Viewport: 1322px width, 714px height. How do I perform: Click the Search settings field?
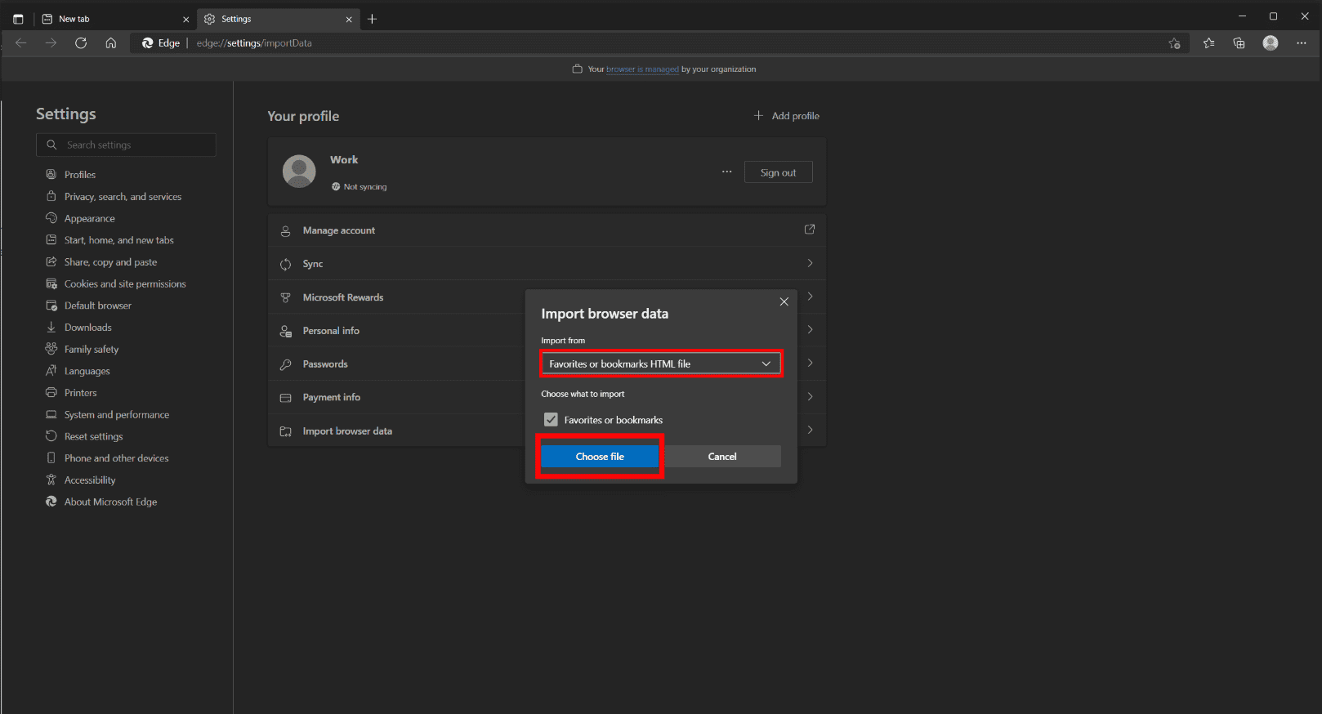127,145
